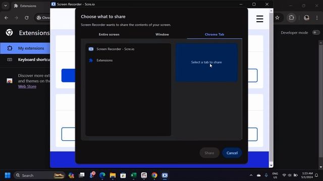Expand the Chrome tab search chevron
Image resolution: width=323 pixels, height=181 pixels.
(x=6, y=6)
